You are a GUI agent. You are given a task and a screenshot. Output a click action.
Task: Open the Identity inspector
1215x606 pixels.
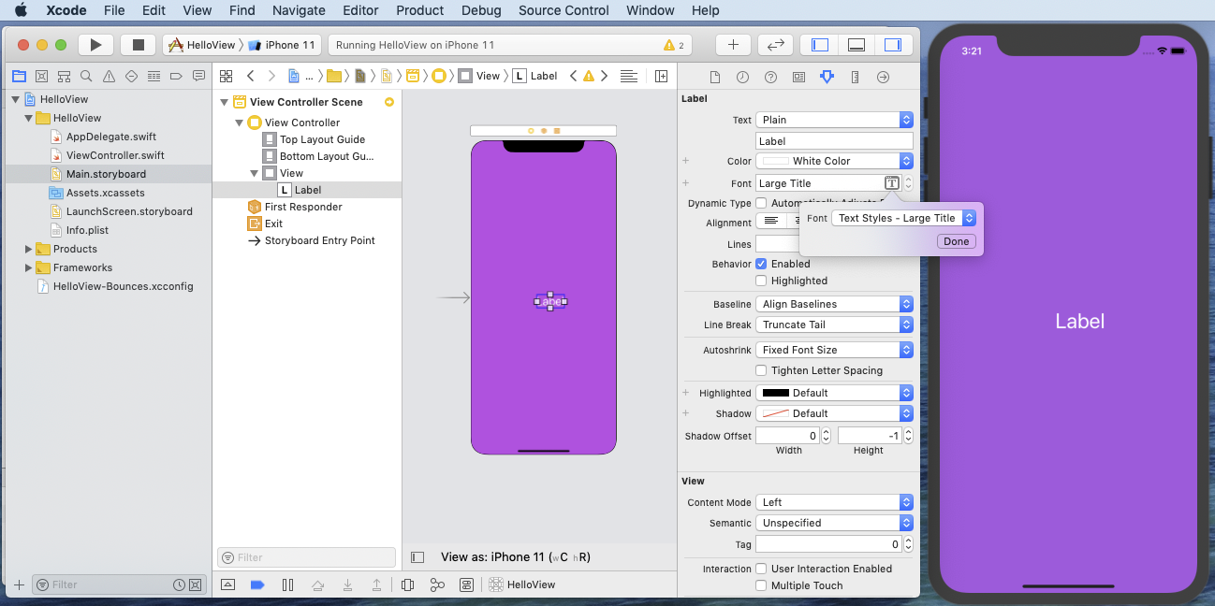798,77
